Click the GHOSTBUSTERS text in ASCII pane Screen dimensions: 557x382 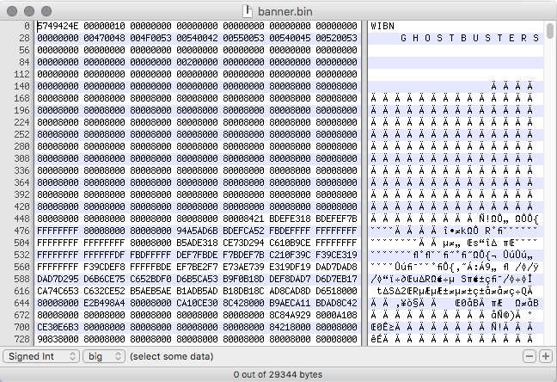pyautogui.click(x=470, y=38)
